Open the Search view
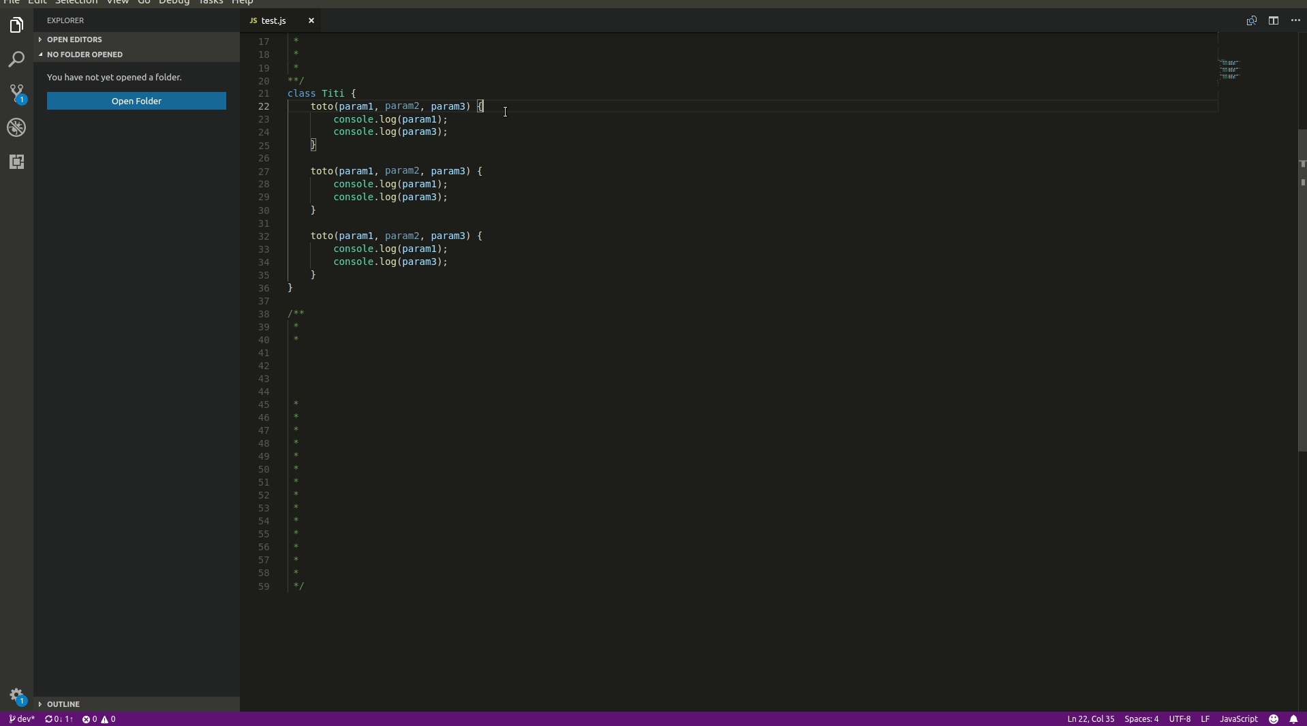Screen dimensions: 1307x726 [16, 59]
